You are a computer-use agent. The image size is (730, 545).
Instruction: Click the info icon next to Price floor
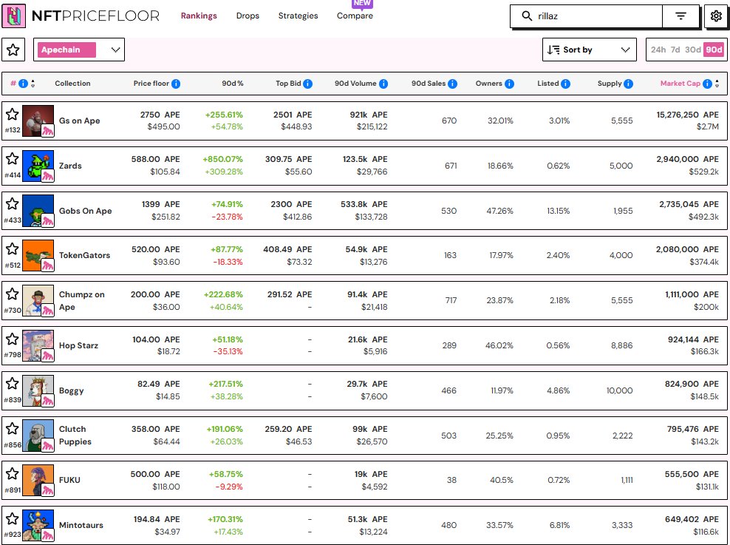click(177, 84)
